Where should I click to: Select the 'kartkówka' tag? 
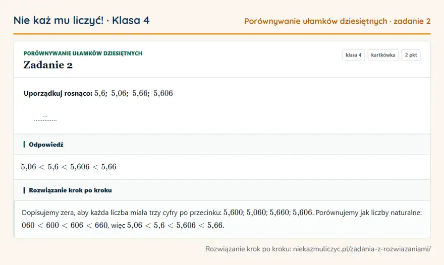[x=383, y=55]
